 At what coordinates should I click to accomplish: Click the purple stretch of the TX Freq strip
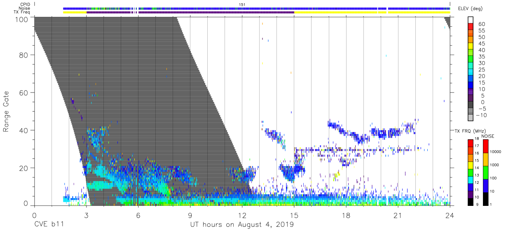click(x=190, y=12)
